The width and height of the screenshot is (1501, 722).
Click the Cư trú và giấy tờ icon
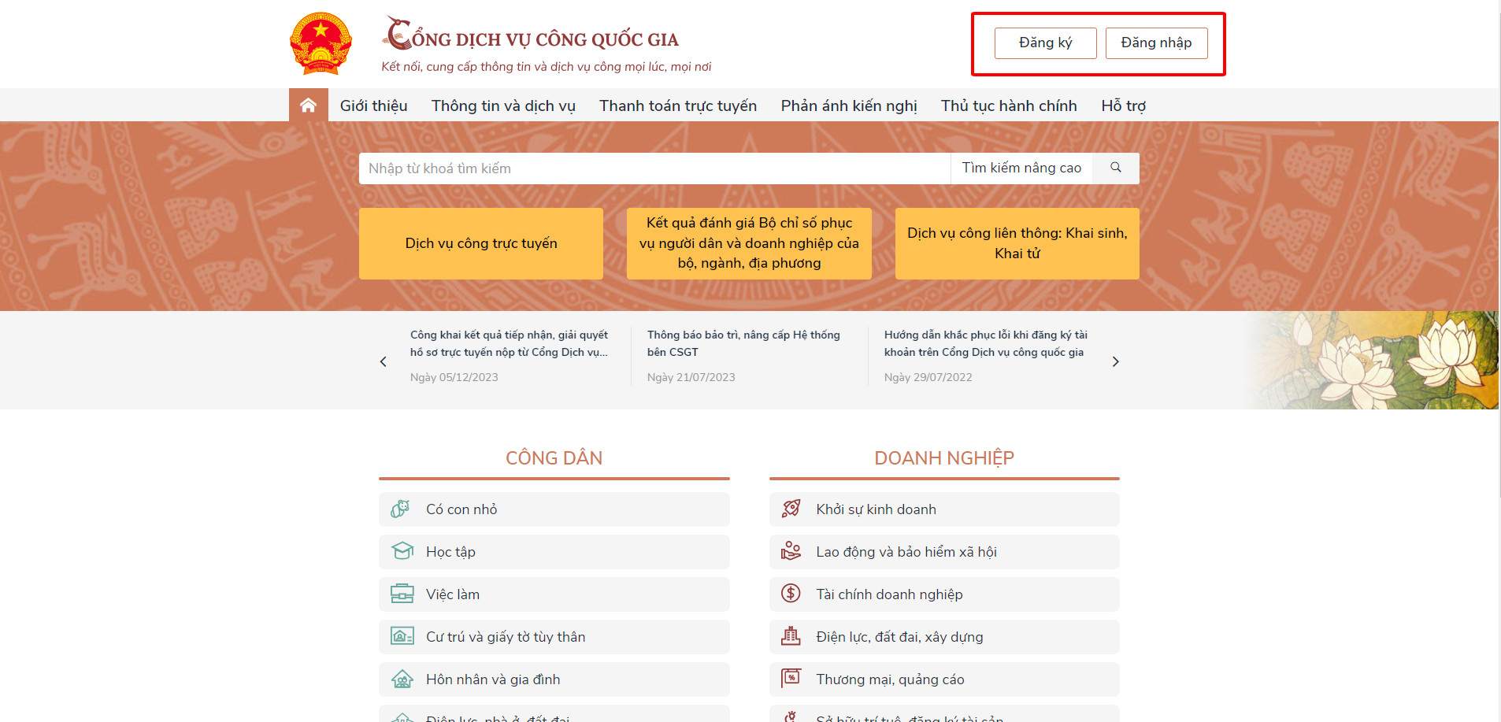tap(402, 636)
